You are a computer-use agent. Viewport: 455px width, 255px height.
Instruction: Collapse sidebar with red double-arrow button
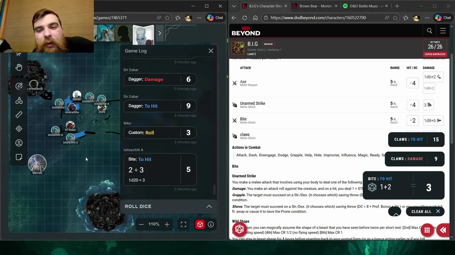(x=443, y=230)
